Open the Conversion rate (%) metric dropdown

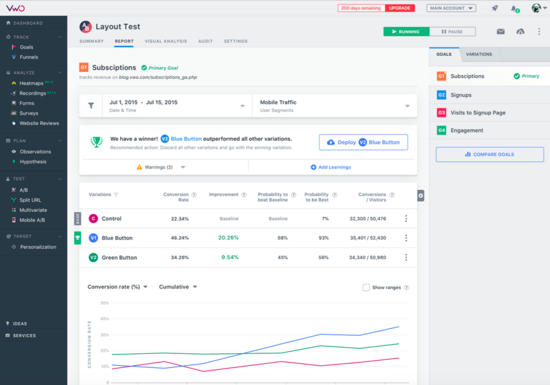(117, 287)
